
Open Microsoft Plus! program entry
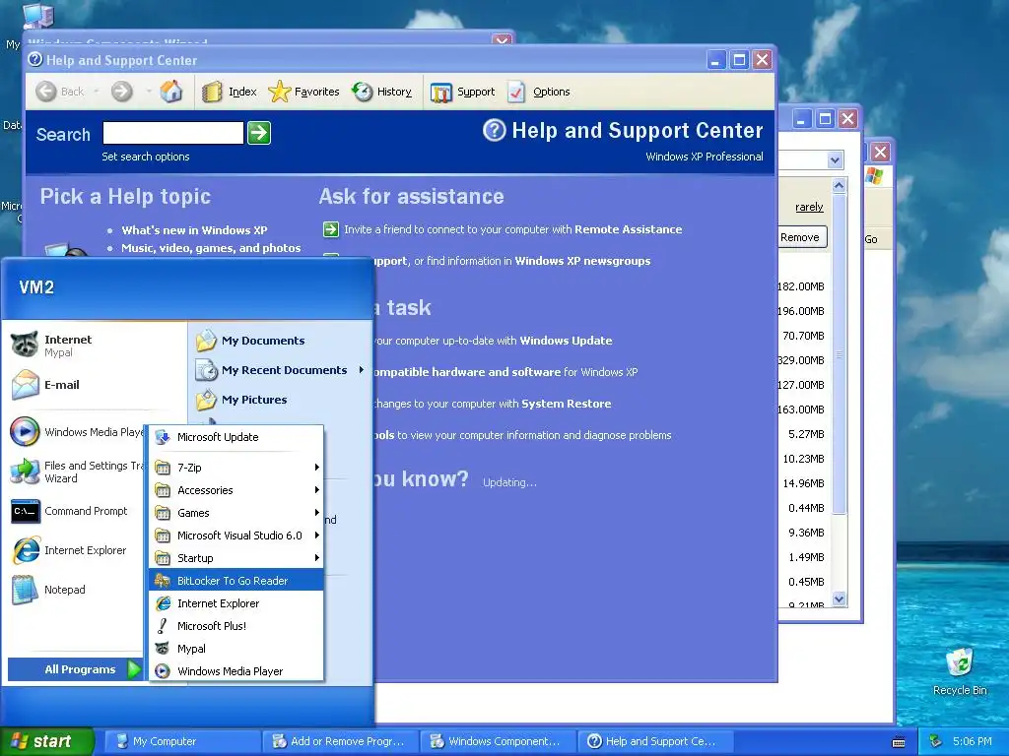pyautogui.click(x=236, y=626)
